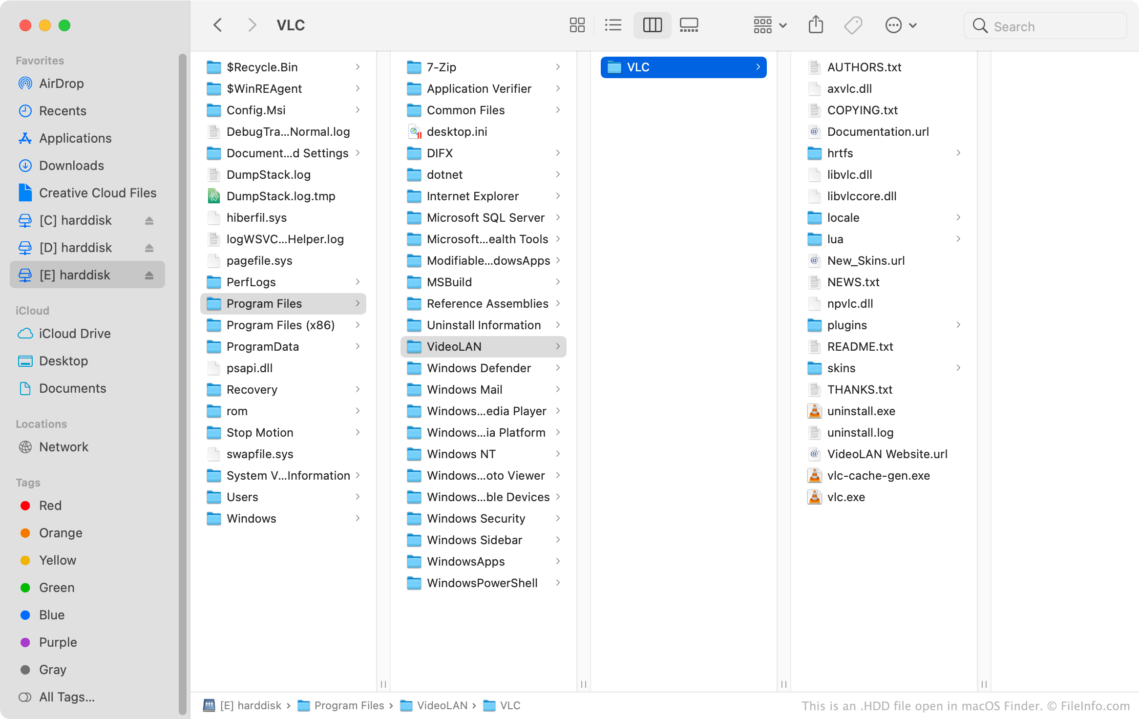
Task: Switch to gallery view
Action: click(689, 25)
